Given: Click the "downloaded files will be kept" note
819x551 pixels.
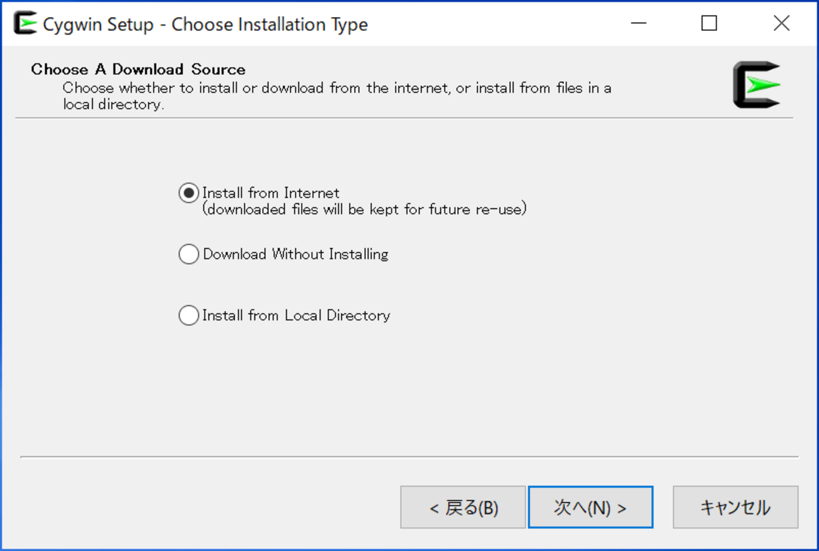Looking at the screenshot, I should coord(364,209).
